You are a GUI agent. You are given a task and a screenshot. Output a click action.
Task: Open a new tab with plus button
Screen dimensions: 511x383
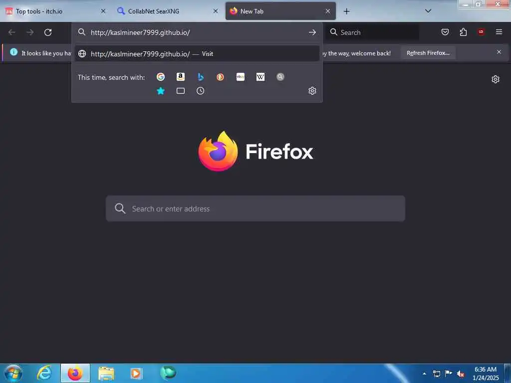[x=346, y=11]
